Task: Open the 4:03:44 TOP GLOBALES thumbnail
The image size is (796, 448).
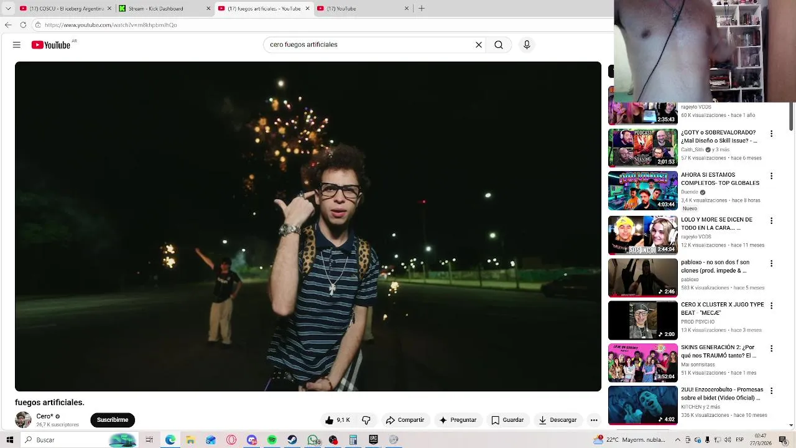Action: point(643,191)
